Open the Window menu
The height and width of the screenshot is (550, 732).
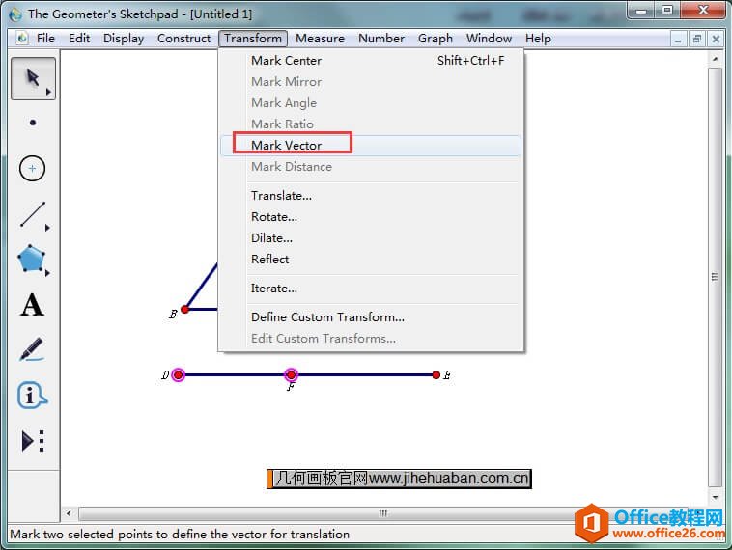point(489,39)
